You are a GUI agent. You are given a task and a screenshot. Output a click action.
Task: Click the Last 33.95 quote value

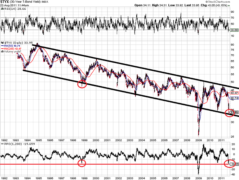192,5
